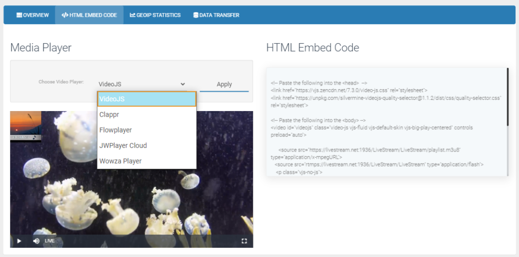Enter fullscreen mode in the video player

click(244, 241)
